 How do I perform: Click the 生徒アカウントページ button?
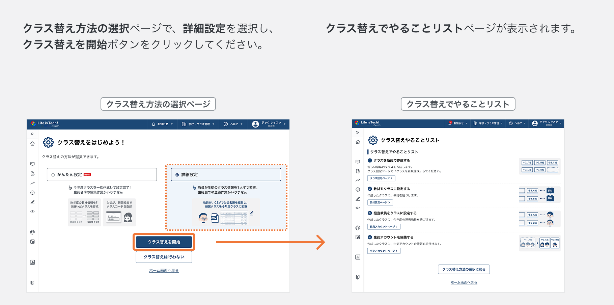tap(383, 251)
